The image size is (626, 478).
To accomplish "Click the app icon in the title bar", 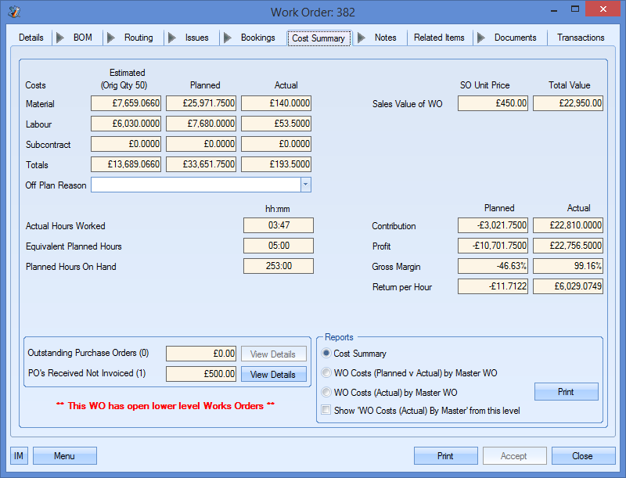I will [x=14, y=12].
